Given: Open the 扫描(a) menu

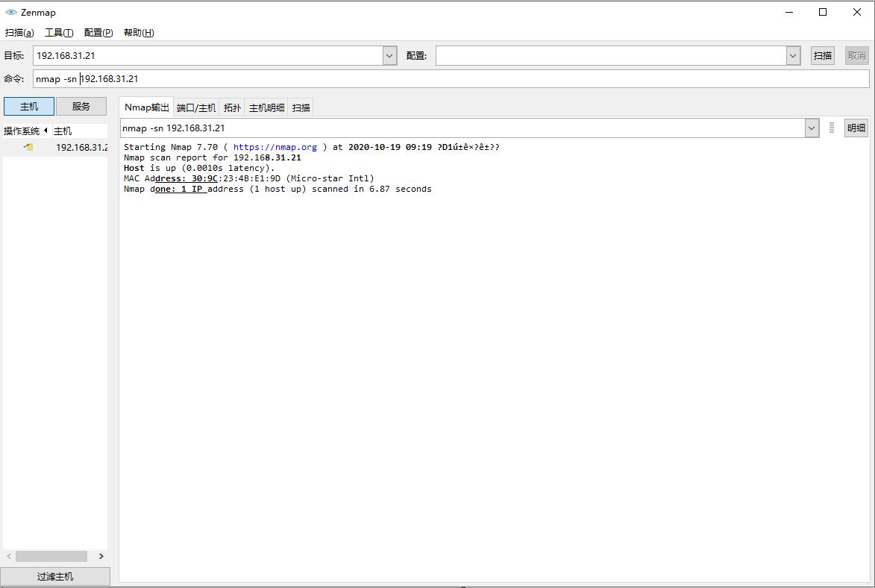Looking at the screenshot, I should (x=19, y=32).
